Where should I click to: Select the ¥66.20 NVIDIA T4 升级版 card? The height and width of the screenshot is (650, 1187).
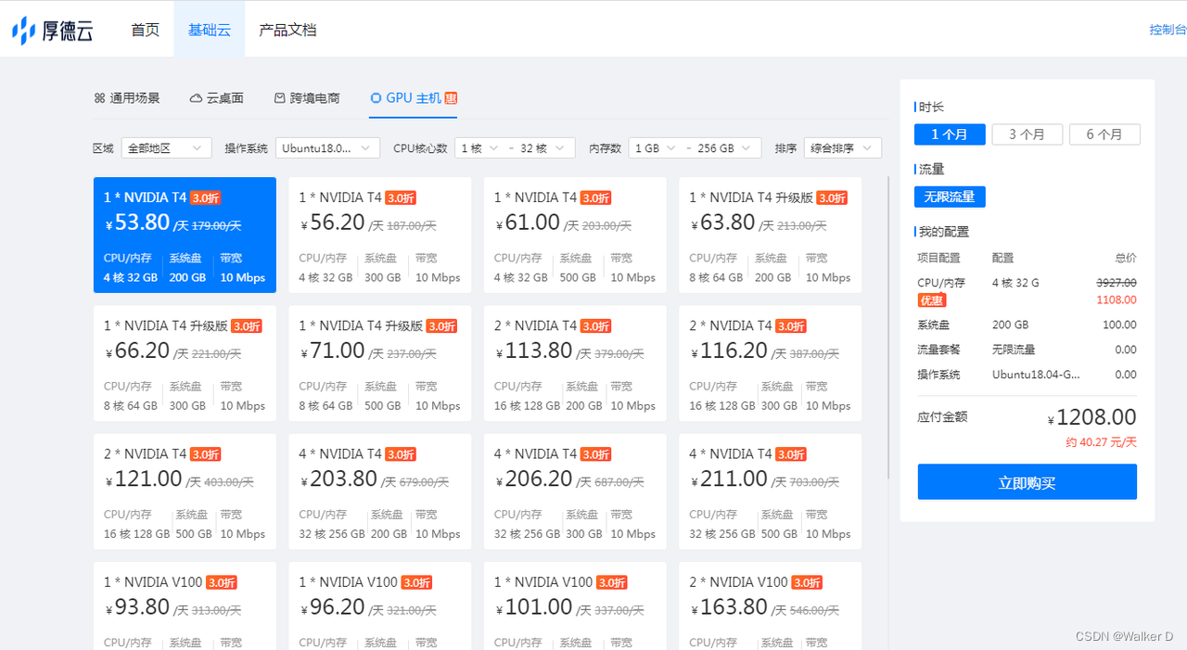pyautogui.click(x=185, y=363)
